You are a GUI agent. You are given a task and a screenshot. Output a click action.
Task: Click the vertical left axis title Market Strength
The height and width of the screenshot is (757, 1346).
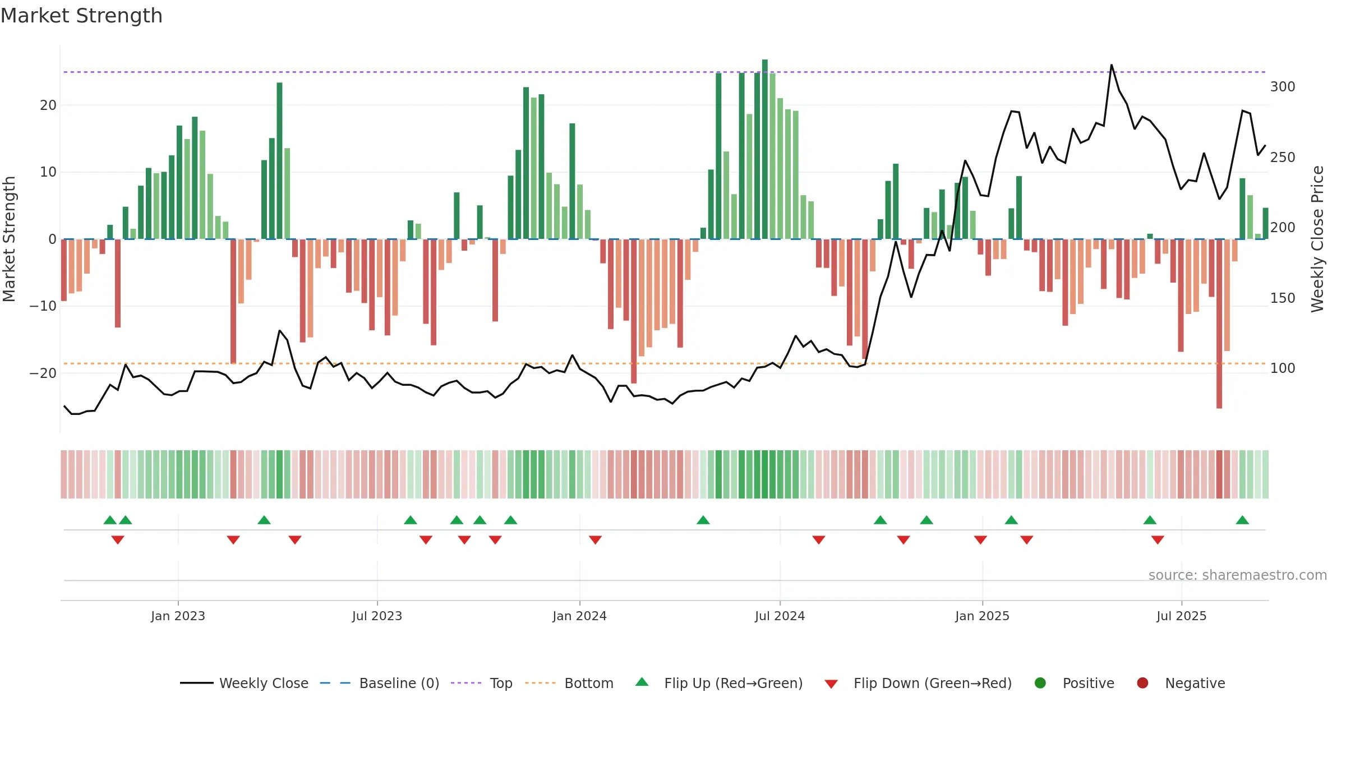[x=10, y=239]
